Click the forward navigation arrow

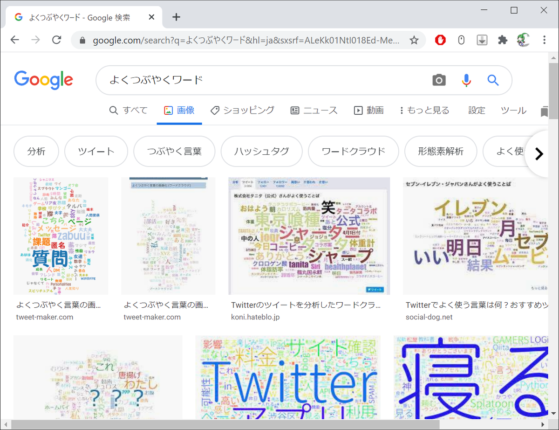pos(36,40)
